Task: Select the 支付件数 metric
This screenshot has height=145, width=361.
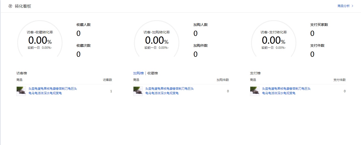Action: [317, 45]
